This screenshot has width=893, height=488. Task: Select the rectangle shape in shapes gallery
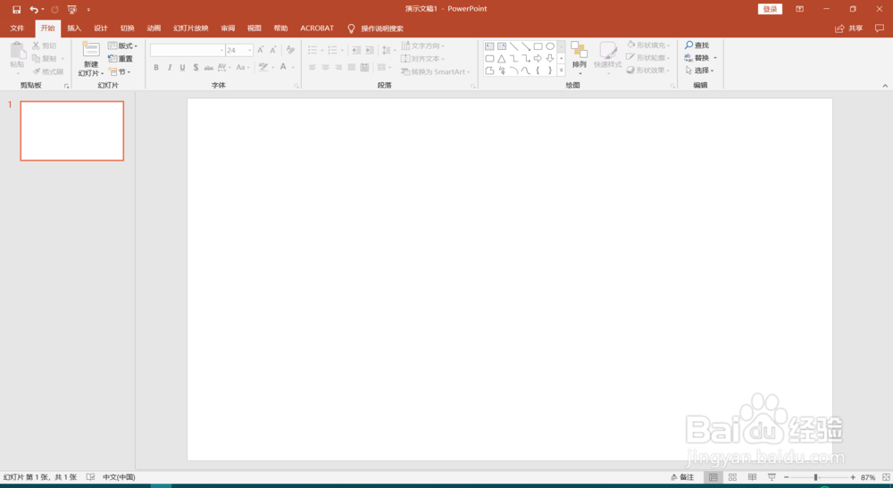[538, 46]
